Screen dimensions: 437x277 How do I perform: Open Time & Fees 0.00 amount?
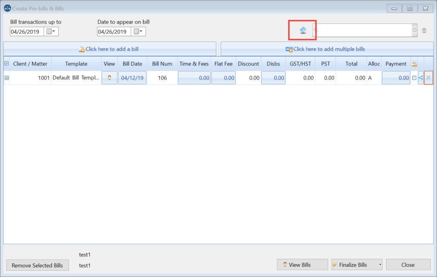point(194,78)
